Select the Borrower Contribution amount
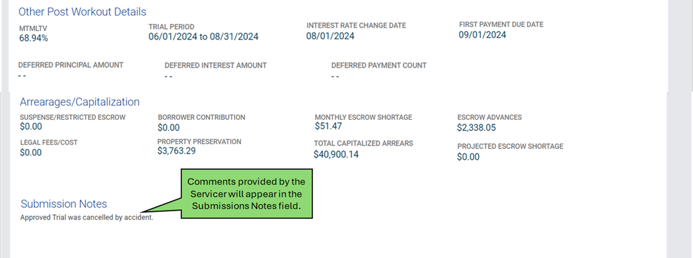This screenshot has height=258, width=693. click(x=169, y=128)
